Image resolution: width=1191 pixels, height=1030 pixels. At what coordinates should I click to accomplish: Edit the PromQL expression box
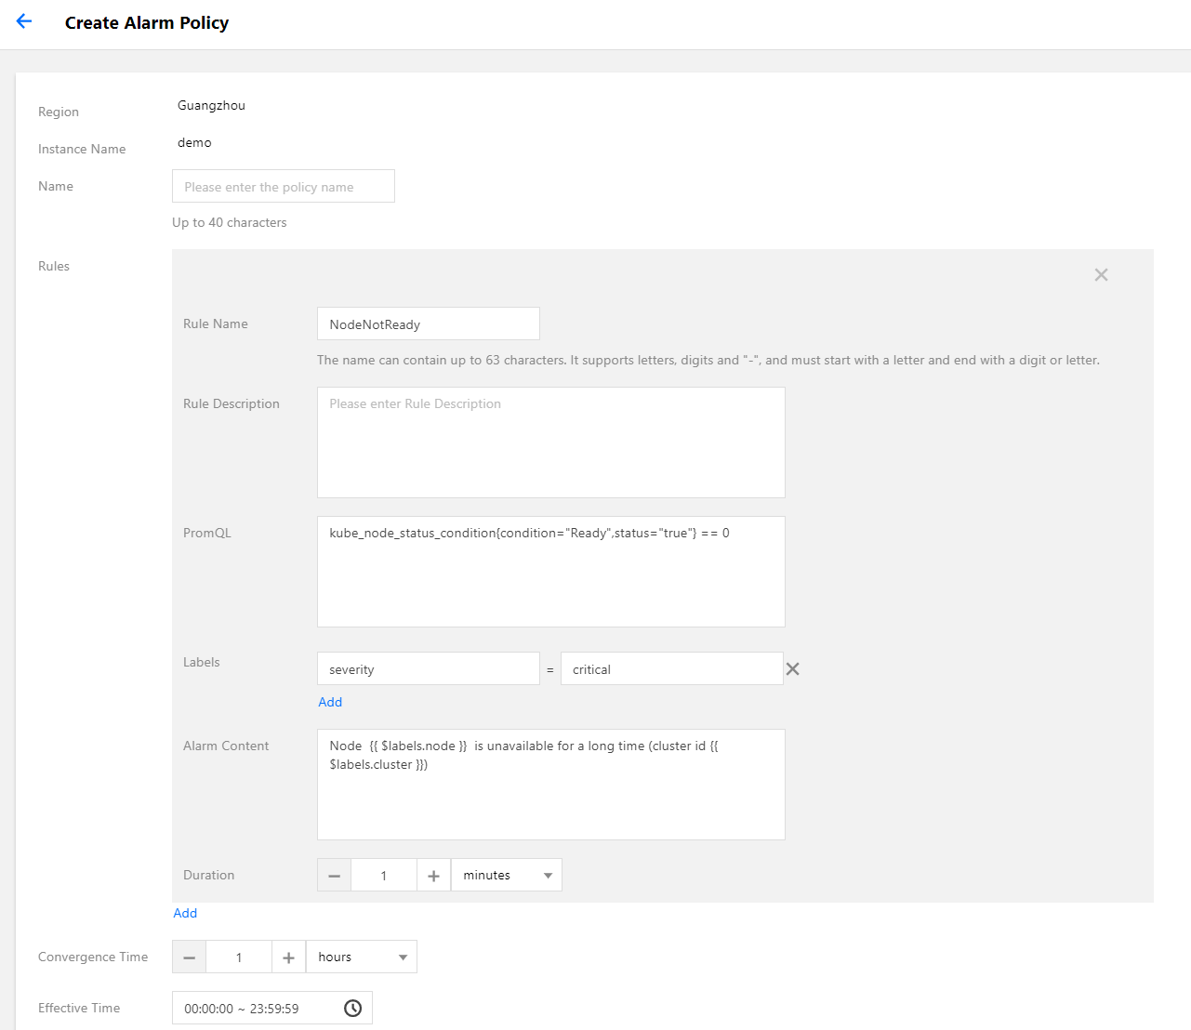(550, 572)
